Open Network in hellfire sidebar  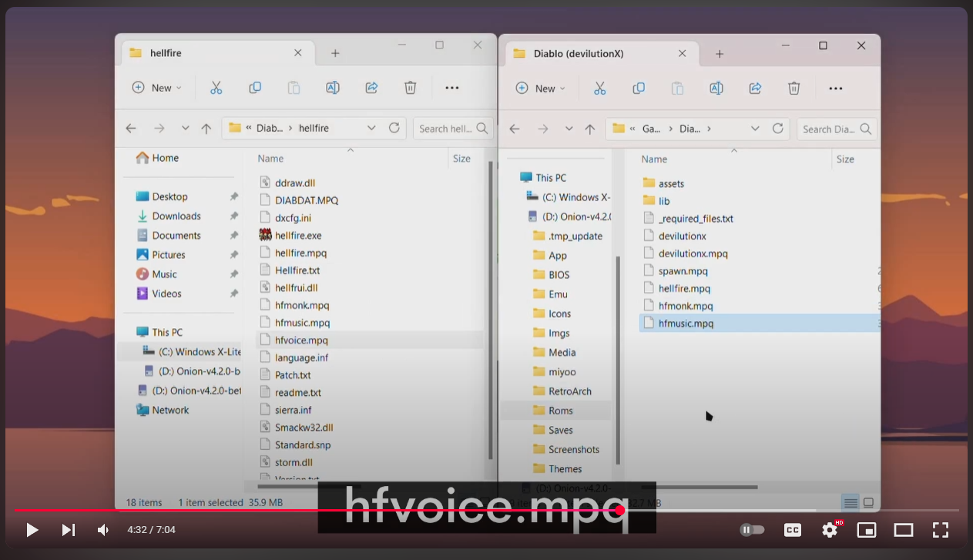click(163, 410)
